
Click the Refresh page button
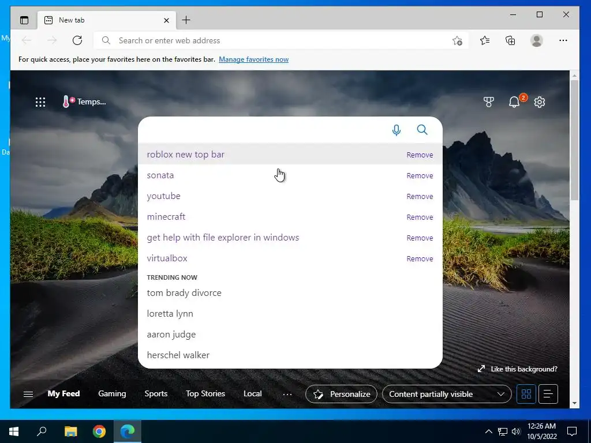[x=77, y=40]
